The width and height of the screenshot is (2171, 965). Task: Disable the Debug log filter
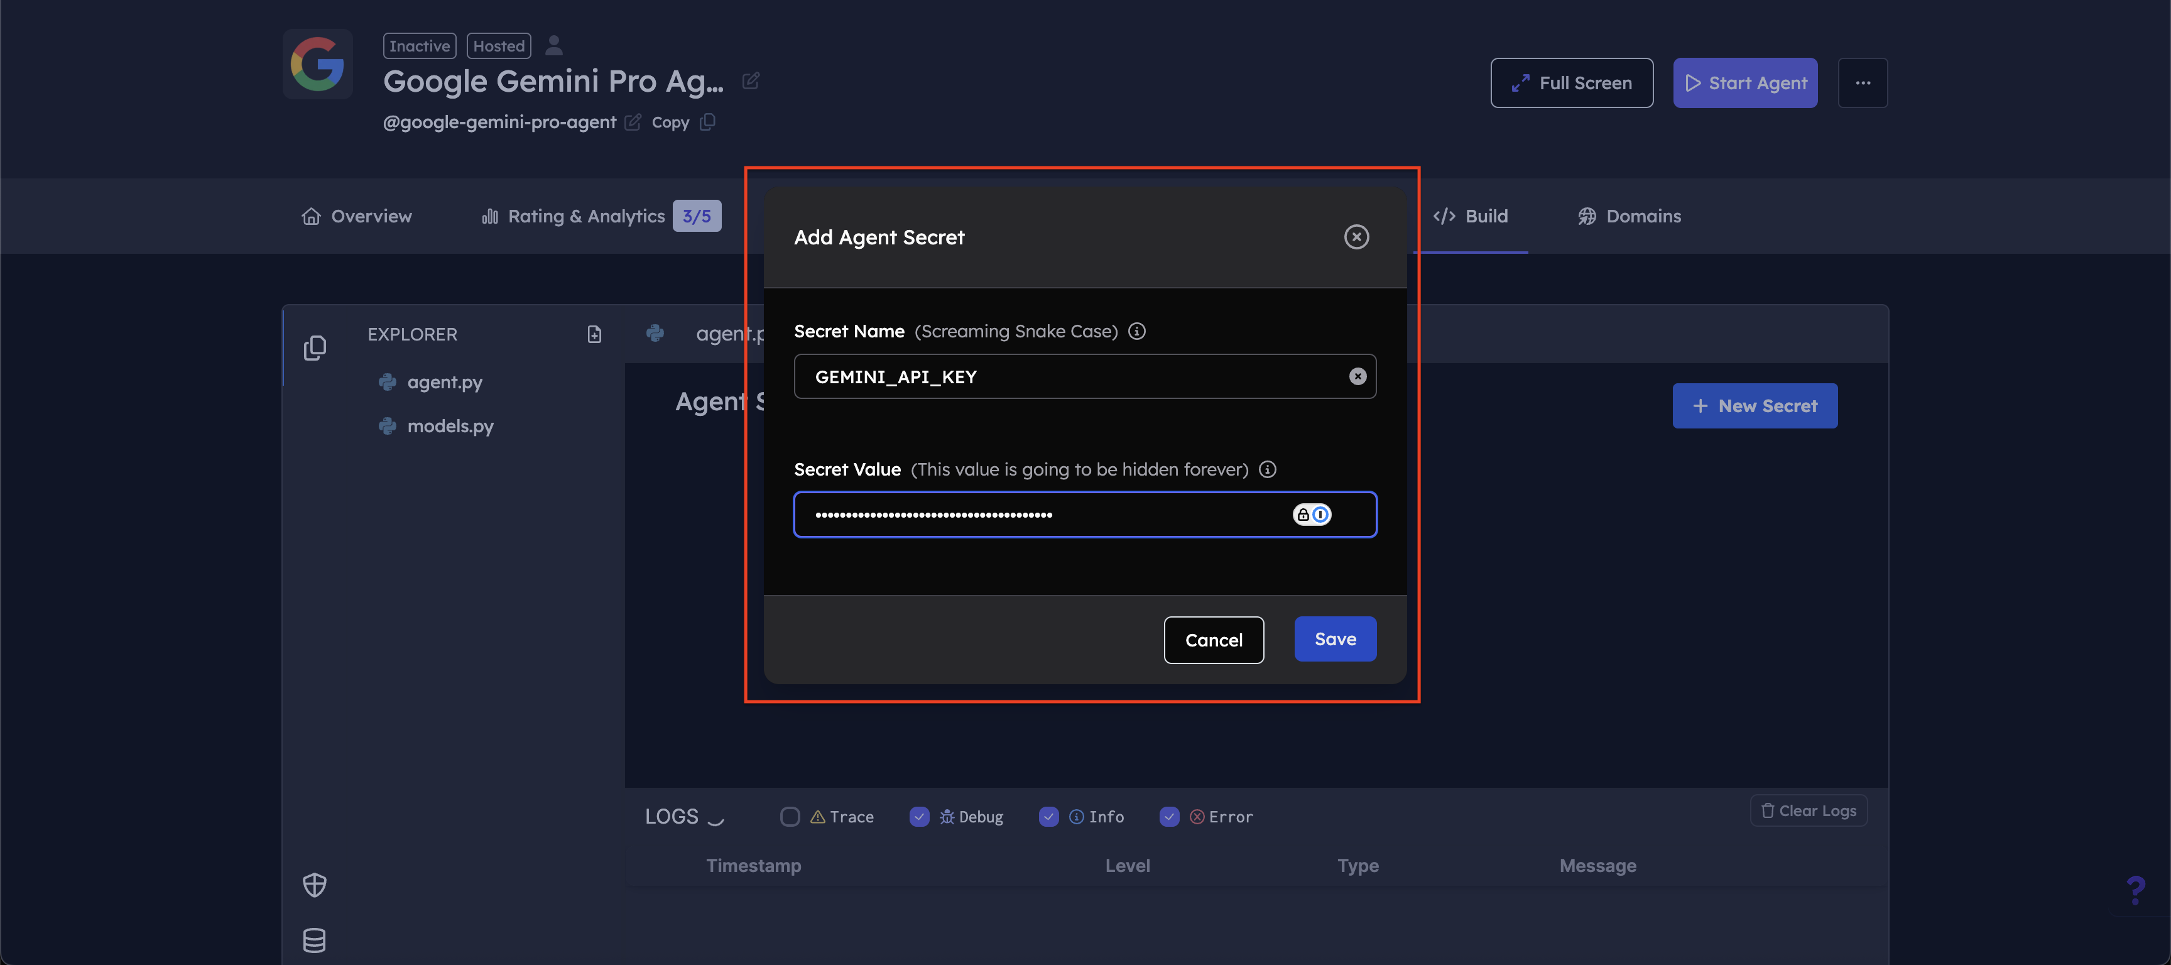pos(918,816)
